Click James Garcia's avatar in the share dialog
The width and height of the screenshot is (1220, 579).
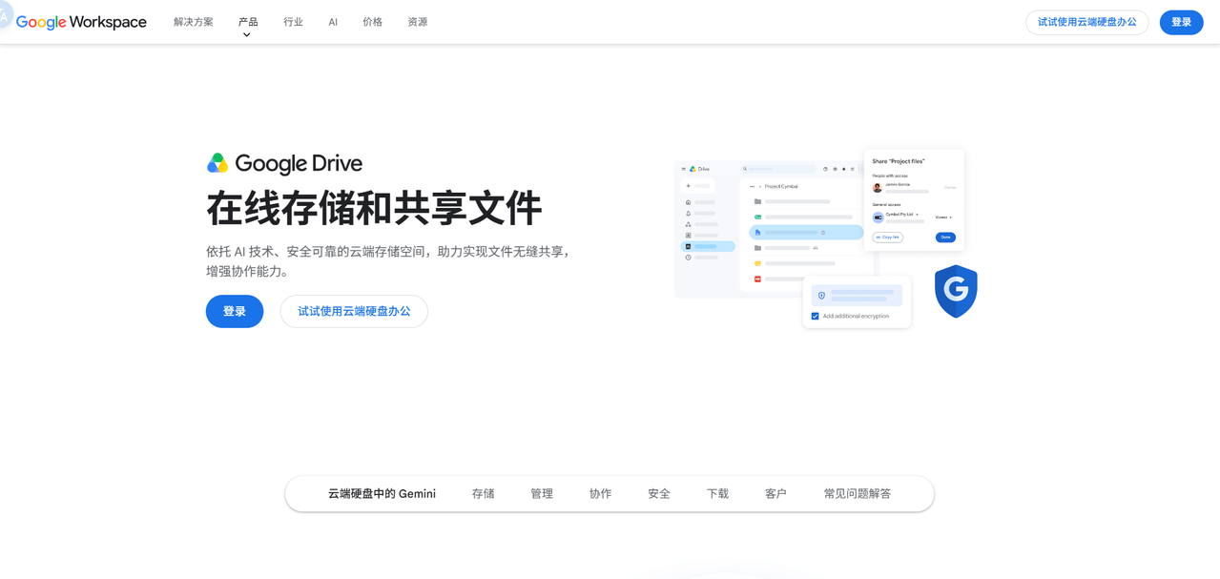point(878,188)
